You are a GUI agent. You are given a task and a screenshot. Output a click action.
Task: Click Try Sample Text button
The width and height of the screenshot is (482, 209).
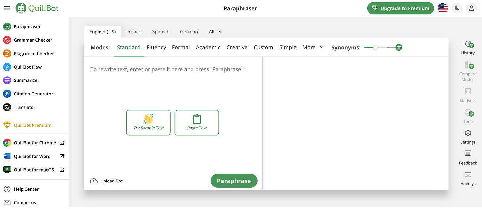[149, 123]
